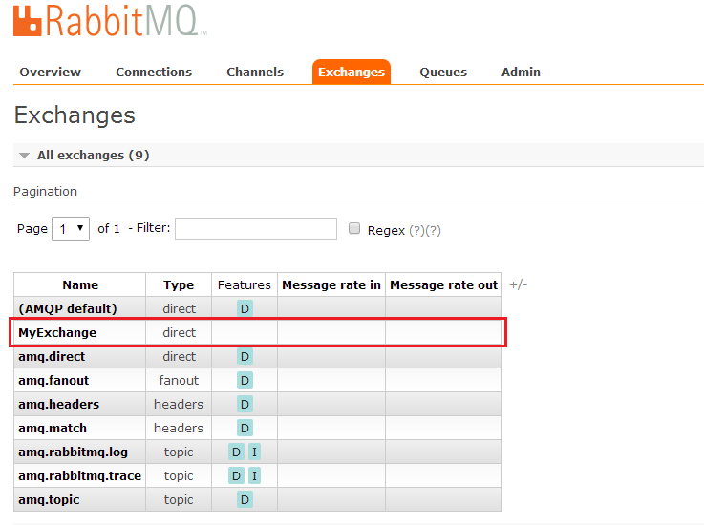Switch to the Connections tab
This screenshot has width=704, height=525.
[x=154, y=73]
